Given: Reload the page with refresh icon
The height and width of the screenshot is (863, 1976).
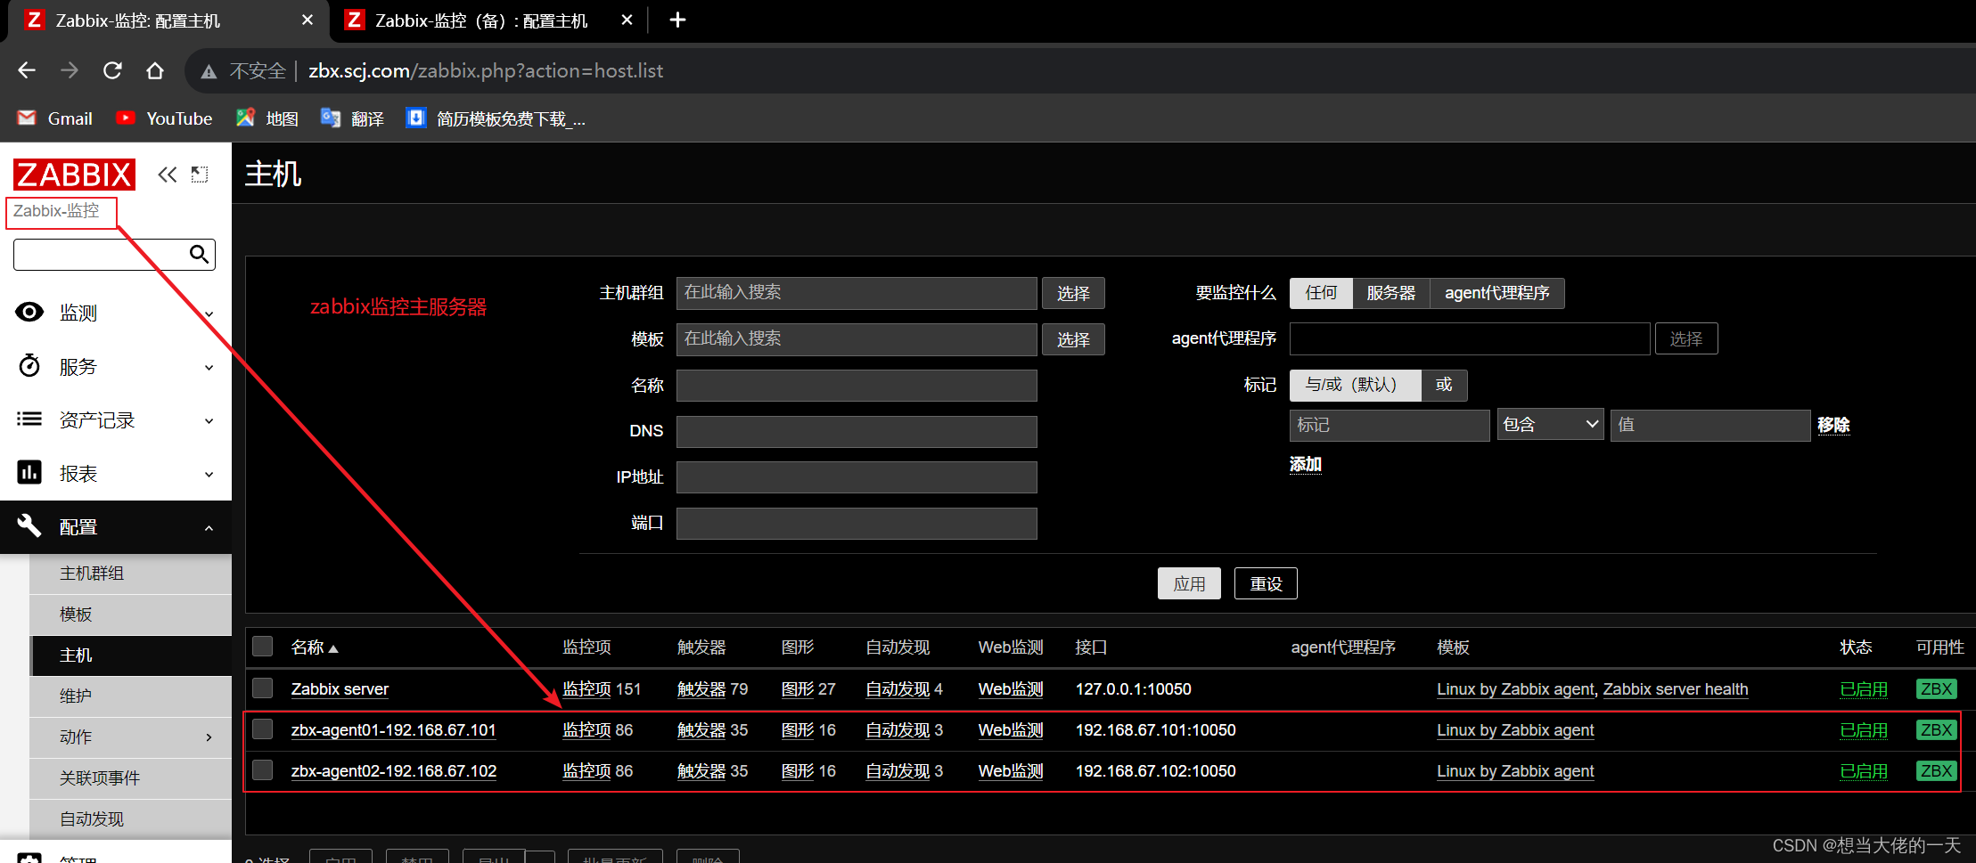Looking at the screenshot, I should point(112,70).
